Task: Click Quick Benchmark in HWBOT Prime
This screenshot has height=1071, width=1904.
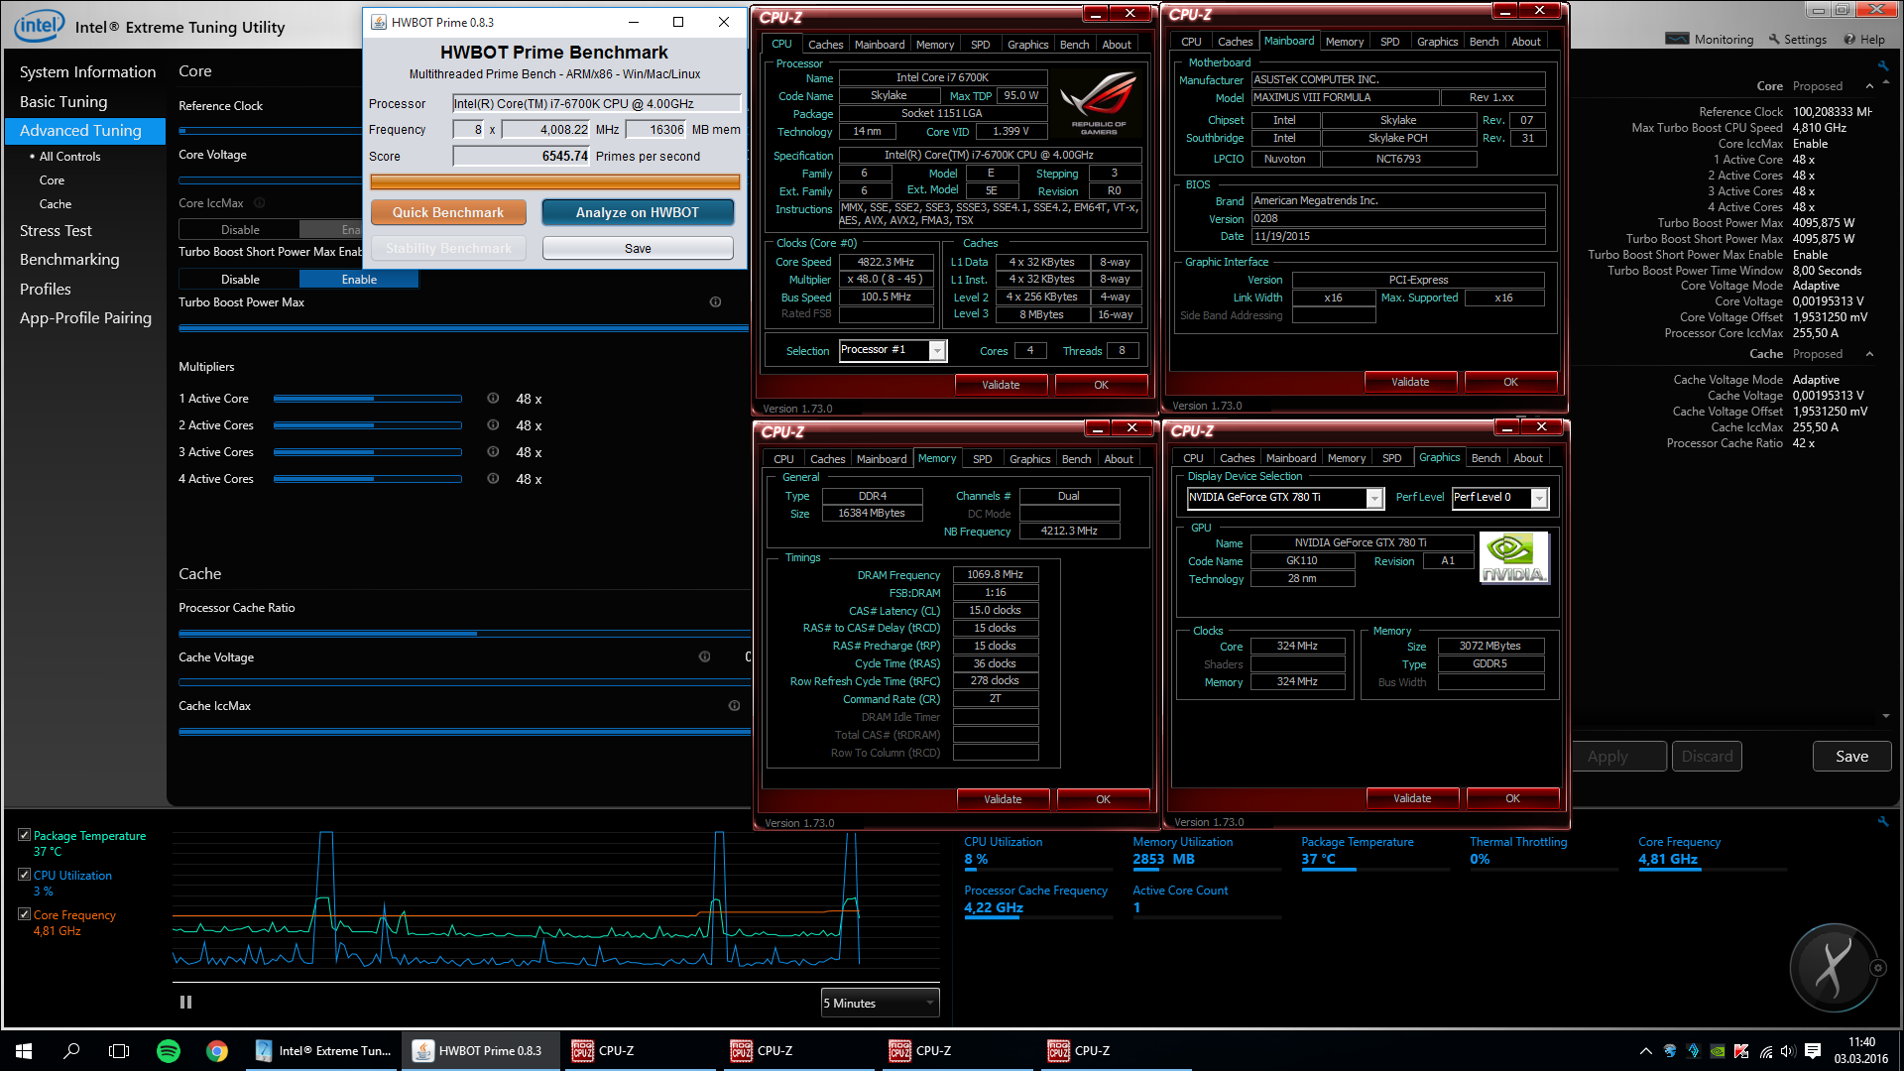Action: click(x=447, y=212)
